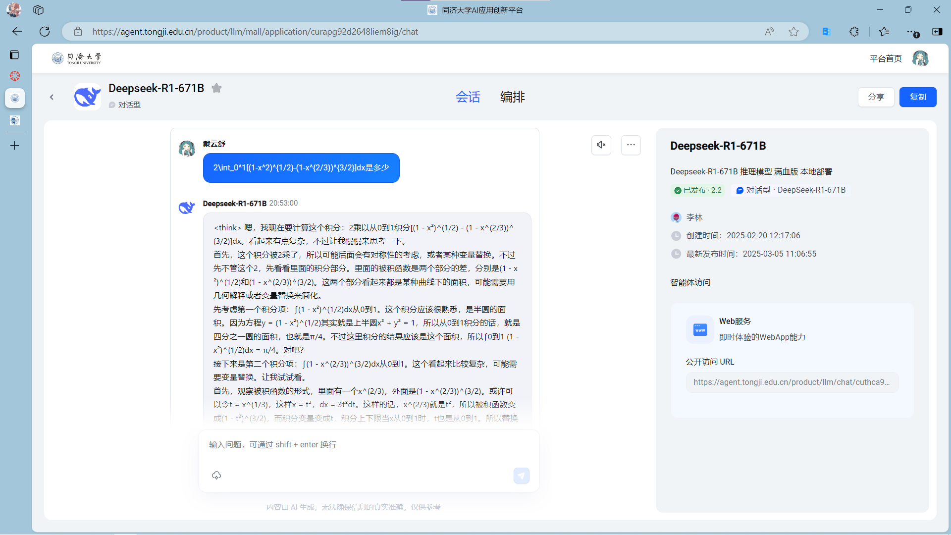Screen dimensions: 951x535
Task: Open new tab with sidebar plus icon
Action: (15, 146)
